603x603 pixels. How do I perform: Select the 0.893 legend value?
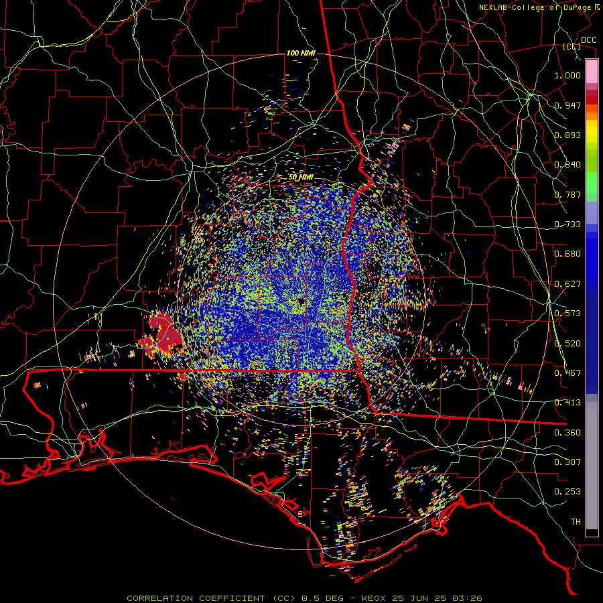[x=567, y=135]
